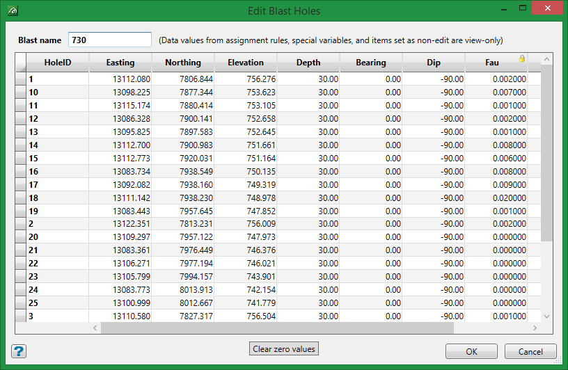Click the lock icon on Fau column
Viewport: 568px width, 370px height.
521,58
